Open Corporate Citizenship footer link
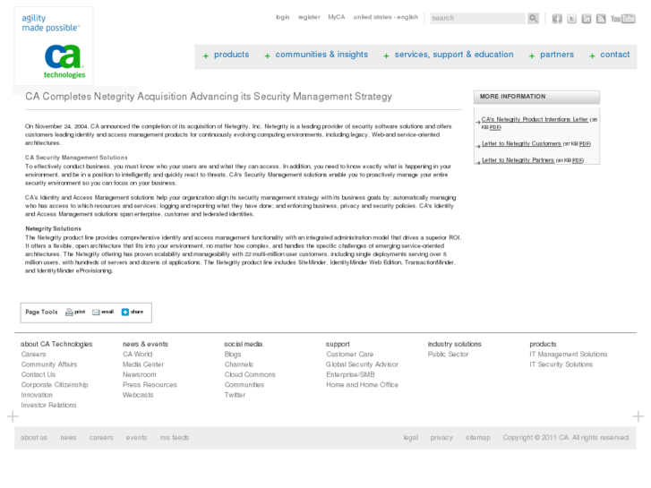The height and width of the screenshot is (488, 651). (x=55, y=385)
